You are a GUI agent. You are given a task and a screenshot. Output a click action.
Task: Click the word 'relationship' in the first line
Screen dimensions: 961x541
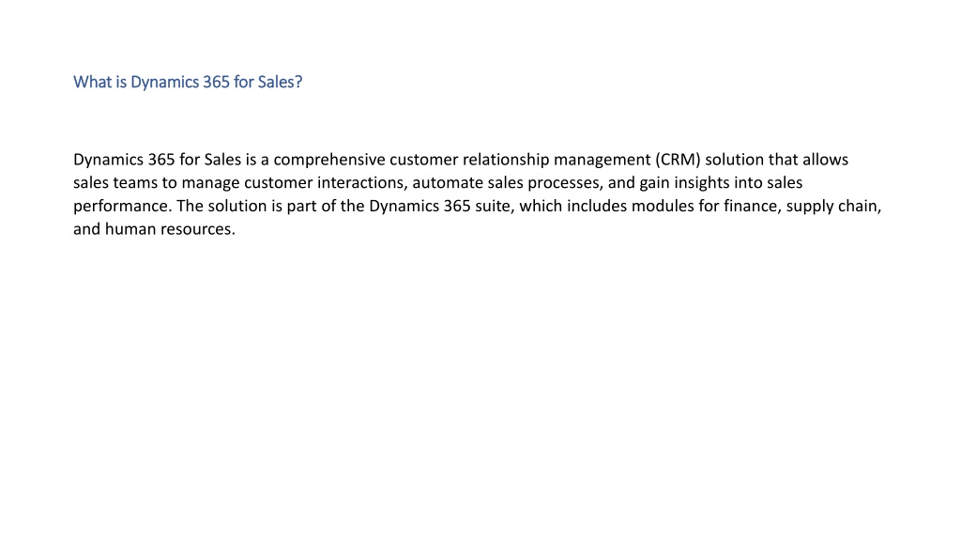coord(506,160)
